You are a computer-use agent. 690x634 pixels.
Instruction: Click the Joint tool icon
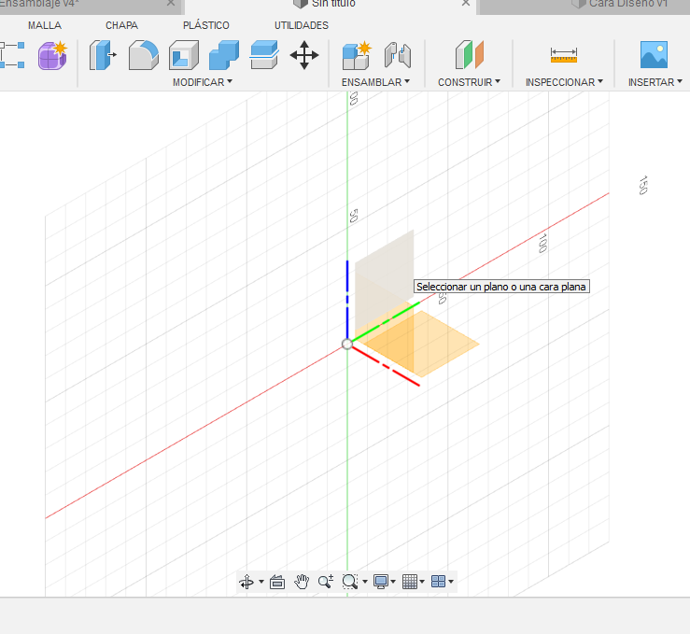click(398, 55)
